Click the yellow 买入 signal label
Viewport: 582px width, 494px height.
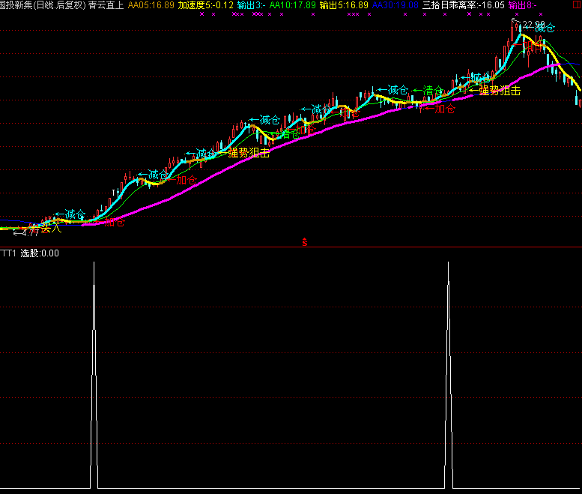51,227
